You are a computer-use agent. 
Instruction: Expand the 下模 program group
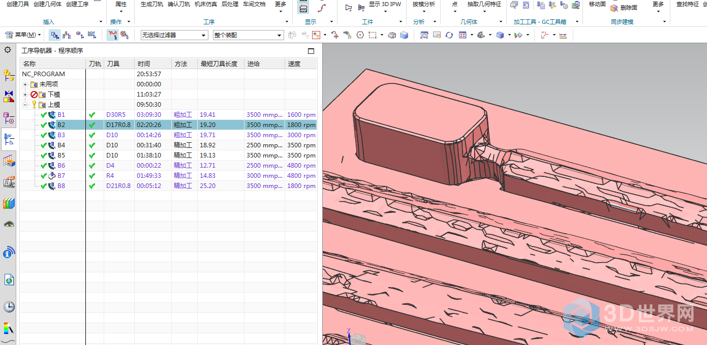tap(25, 95)
